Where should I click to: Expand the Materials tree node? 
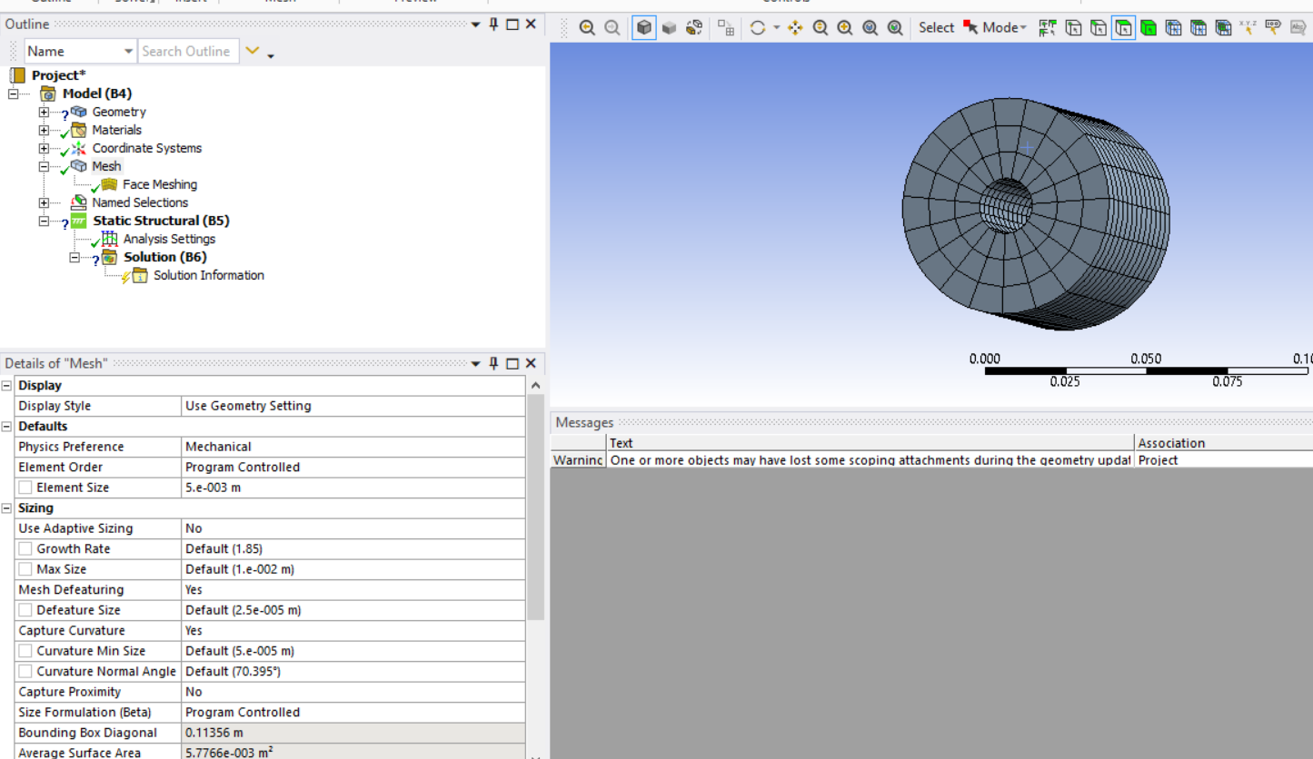click(44, 130)
